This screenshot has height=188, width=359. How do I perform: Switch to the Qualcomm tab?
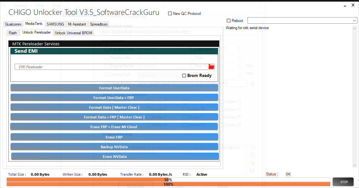[x=13, y=24]
